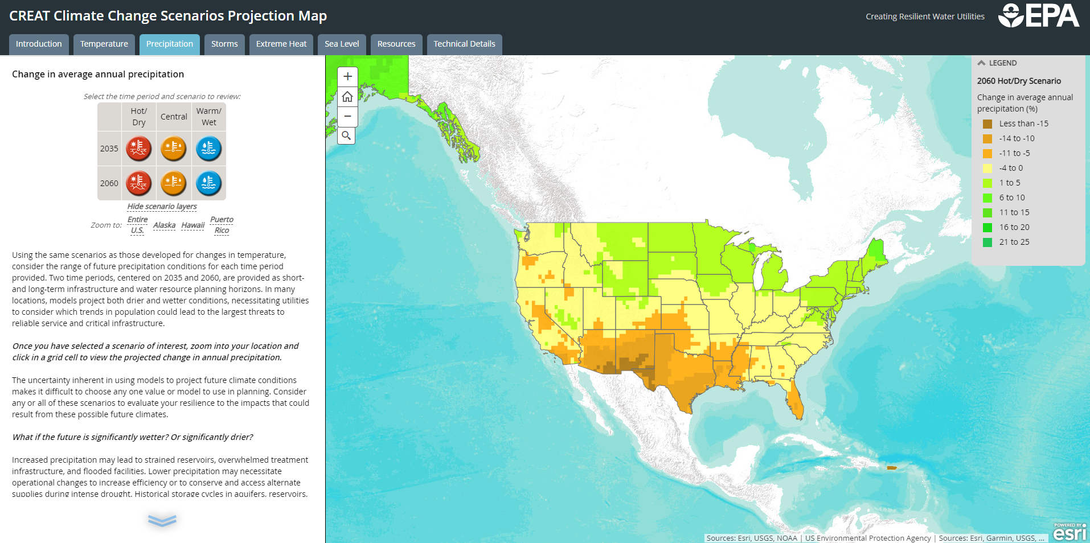
Task: Click the EPA logo in header
Action: (x=1038, y=16)
